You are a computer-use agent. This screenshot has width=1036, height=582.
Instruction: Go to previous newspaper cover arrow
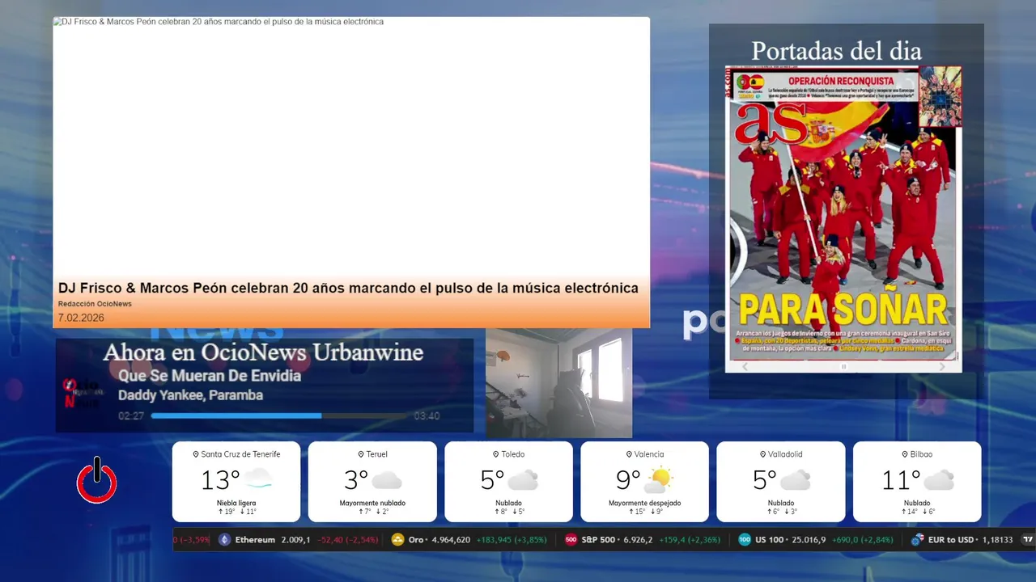pyautogui.click(x=745, y=367)
